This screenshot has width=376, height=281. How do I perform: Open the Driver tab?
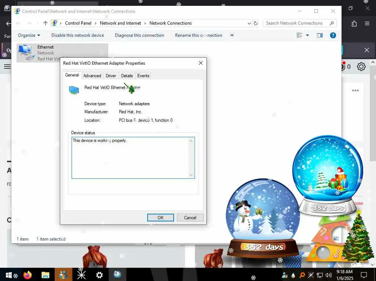(x=111, y=76)
